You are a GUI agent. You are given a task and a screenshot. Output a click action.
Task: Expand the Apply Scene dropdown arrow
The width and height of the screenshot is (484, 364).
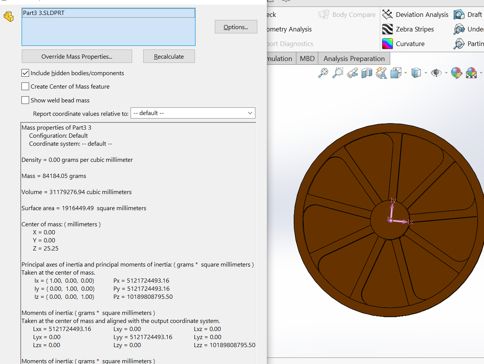click(481, 73)
